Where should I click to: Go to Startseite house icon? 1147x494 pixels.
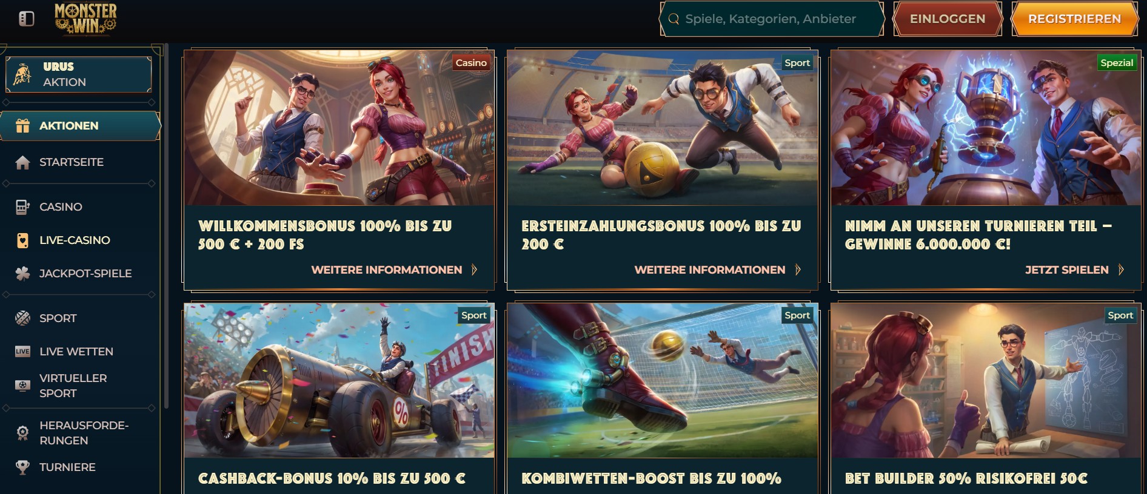coord(22,162)
